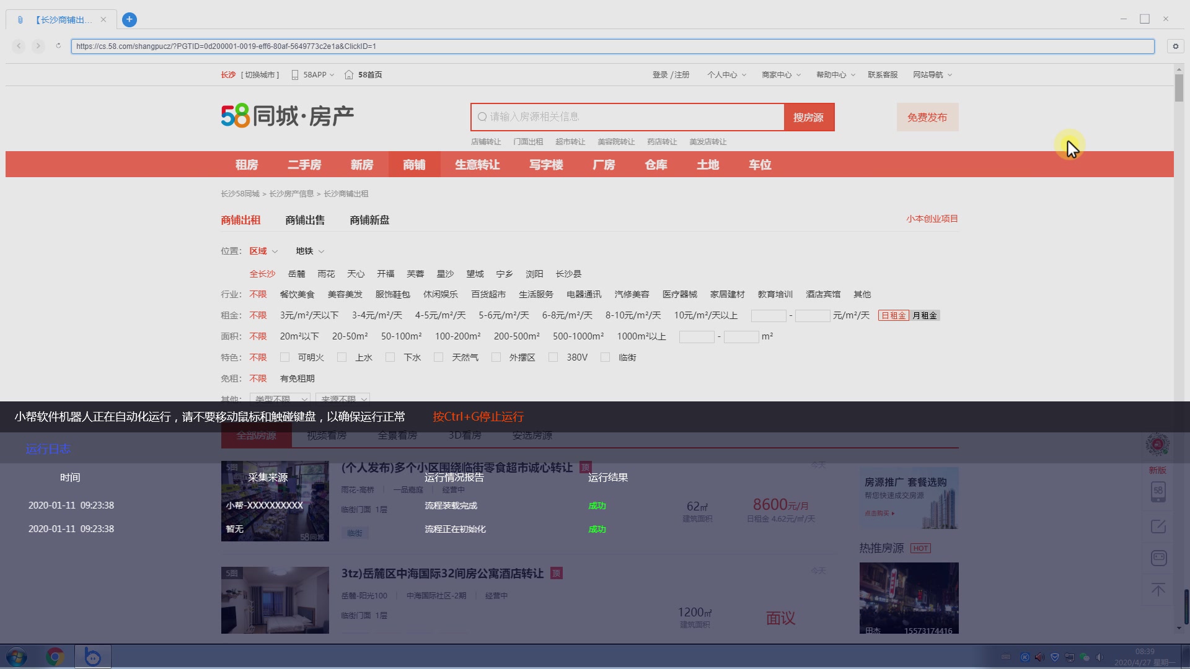Click the 58APP phone icon
The image size is (1190, 669).
(x=295, y=75)
